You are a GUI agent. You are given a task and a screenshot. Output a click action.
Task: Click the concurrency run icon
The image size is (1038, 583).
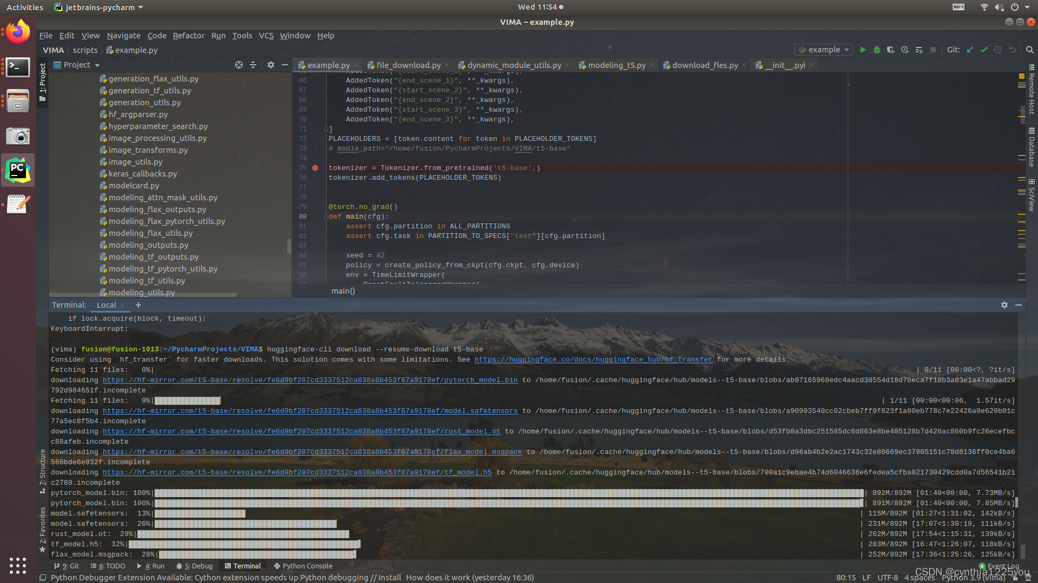(919, 50)
